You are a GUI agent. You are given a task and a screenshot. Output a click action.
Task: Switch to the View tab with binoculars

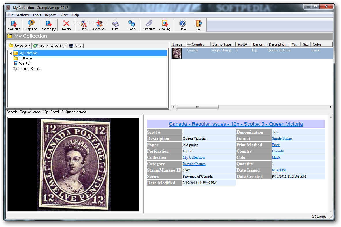[x=76, y=46]
